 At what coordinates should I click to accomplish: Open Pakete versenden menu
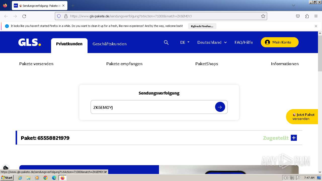pos(36,64)
